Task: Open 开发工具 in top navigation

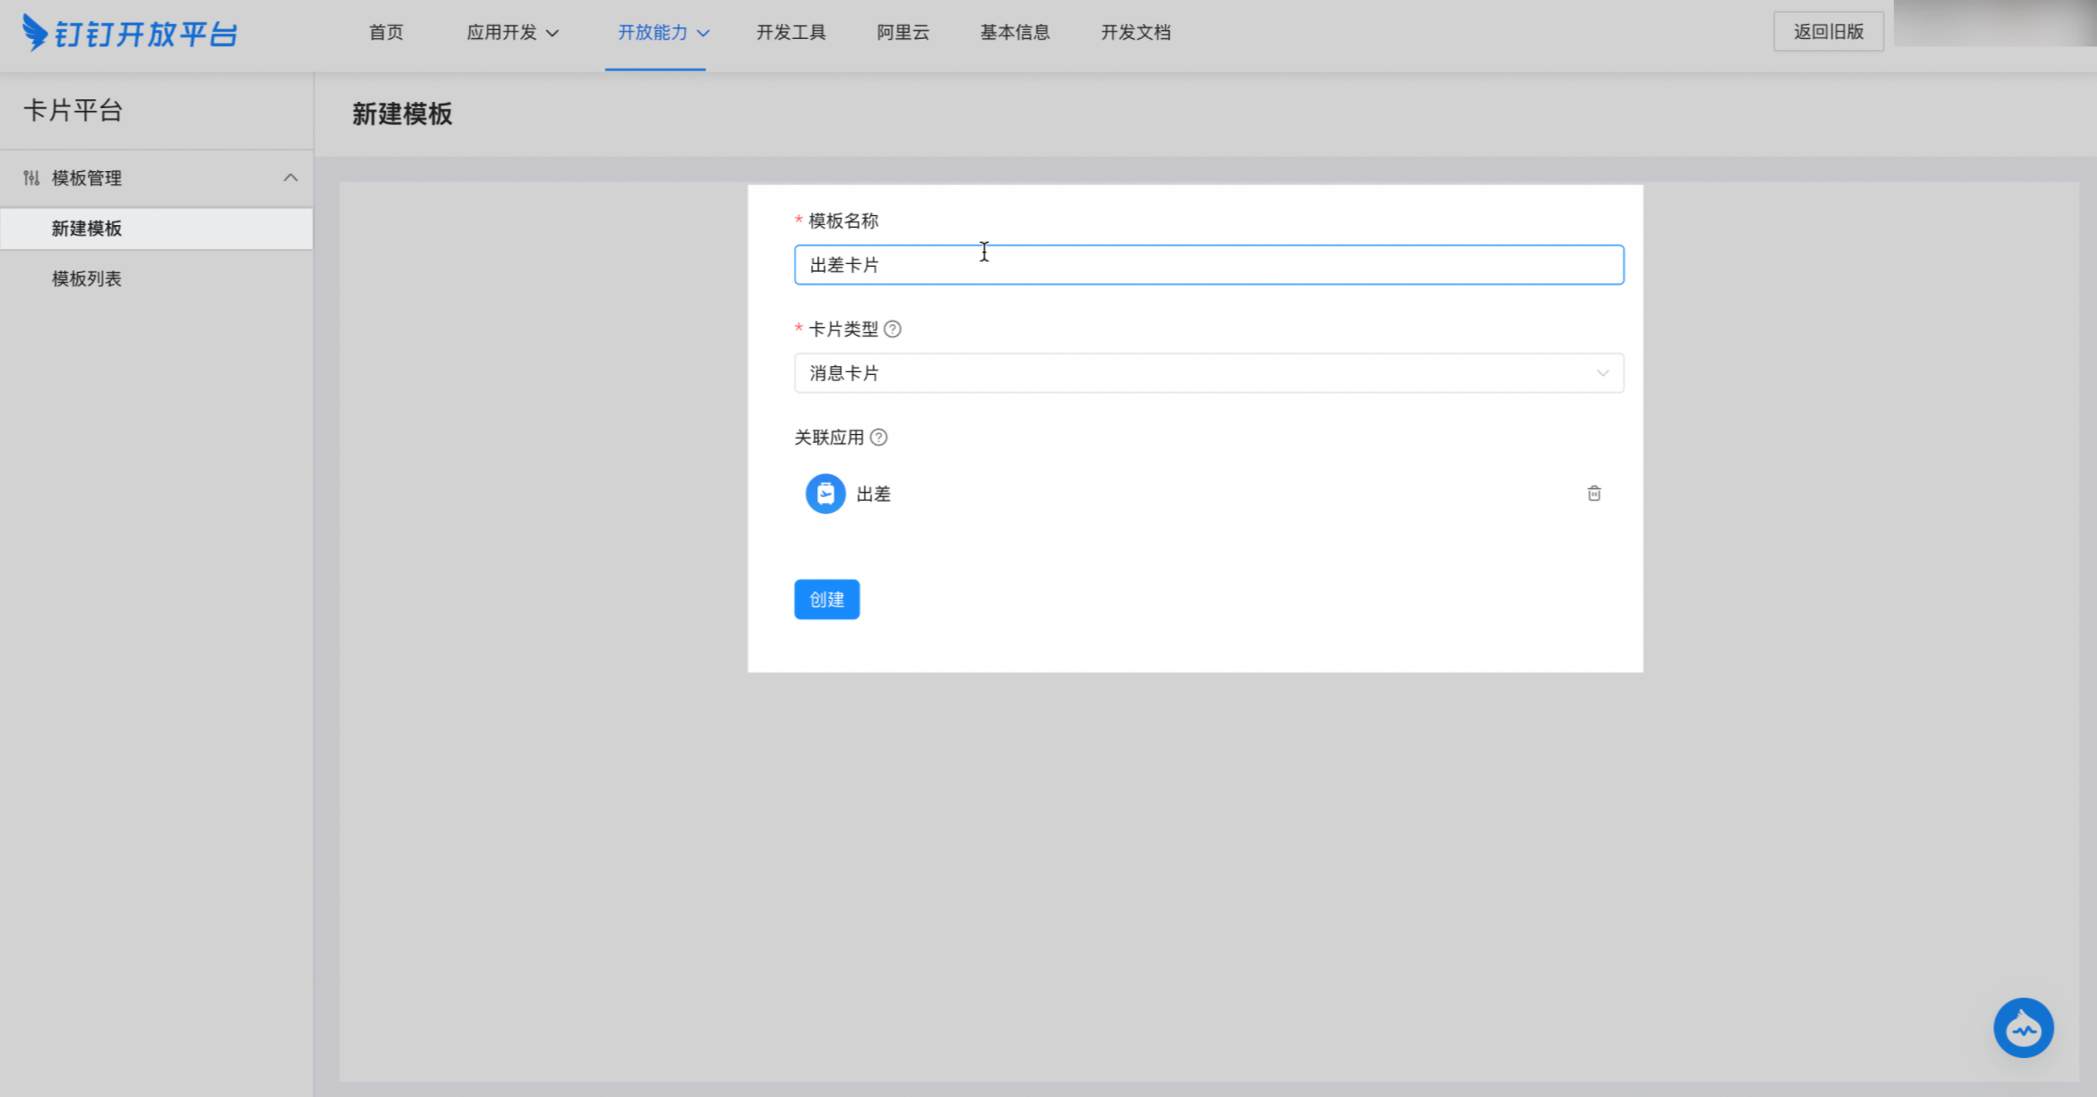Action: pyautogui.click(x=791, y=33)
